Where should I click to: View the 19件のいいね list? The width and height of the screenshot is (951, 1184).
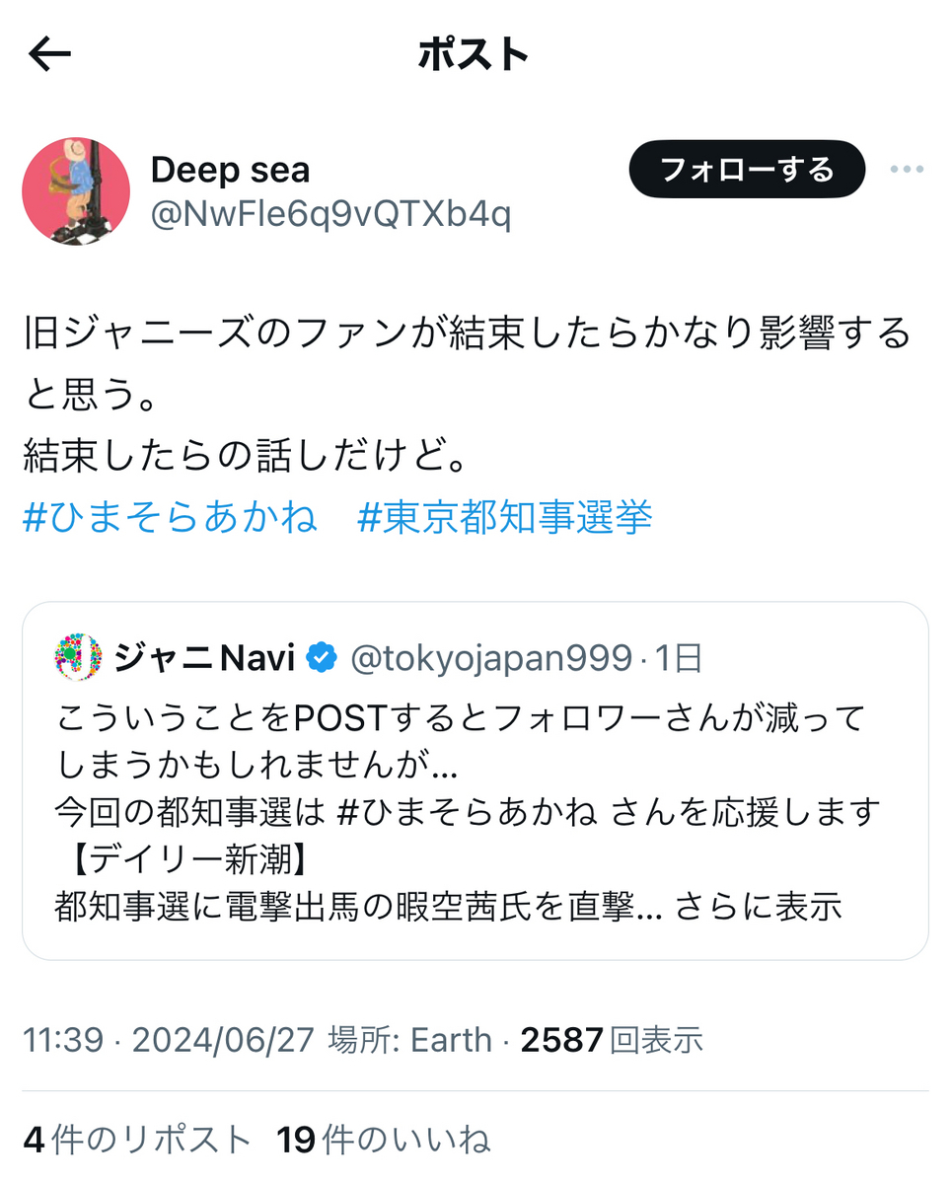coord(384,1141)
